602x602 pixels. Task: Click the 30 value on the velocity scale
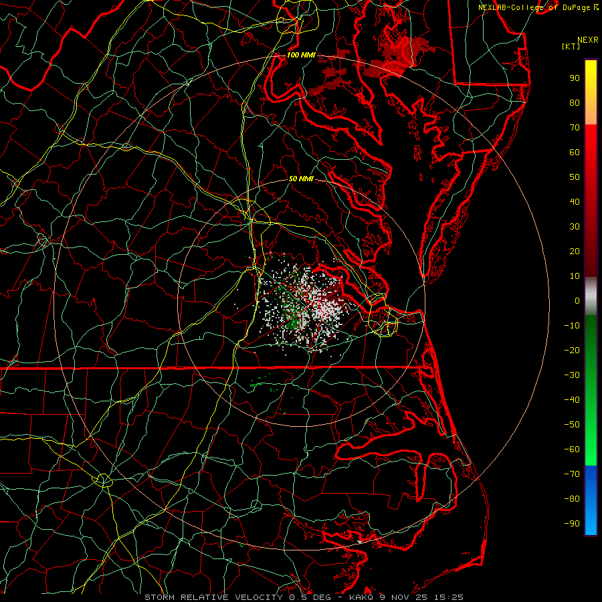[575, 227]
